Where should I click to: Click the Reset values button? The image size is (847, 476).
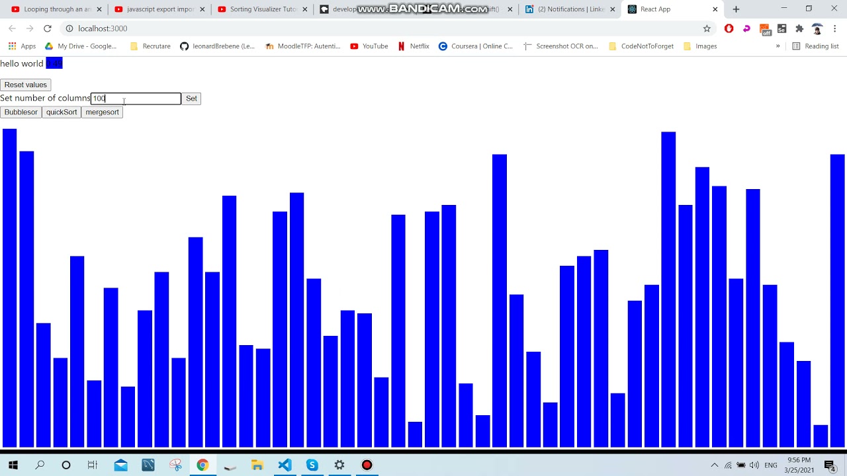(x=25, y=85)
